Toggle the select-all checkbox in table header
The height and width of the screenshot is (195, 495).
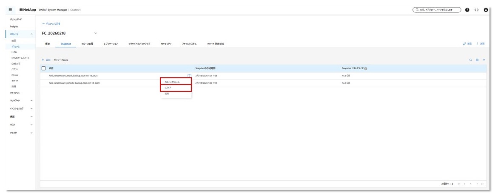pyautogui.click(x=43, y=68)
